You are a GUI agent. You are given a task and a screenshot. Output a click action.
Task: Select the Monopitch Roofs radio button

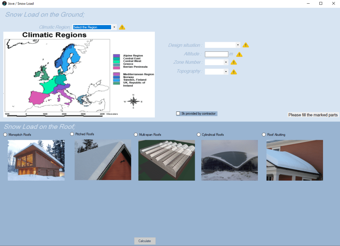click(5, 135)
